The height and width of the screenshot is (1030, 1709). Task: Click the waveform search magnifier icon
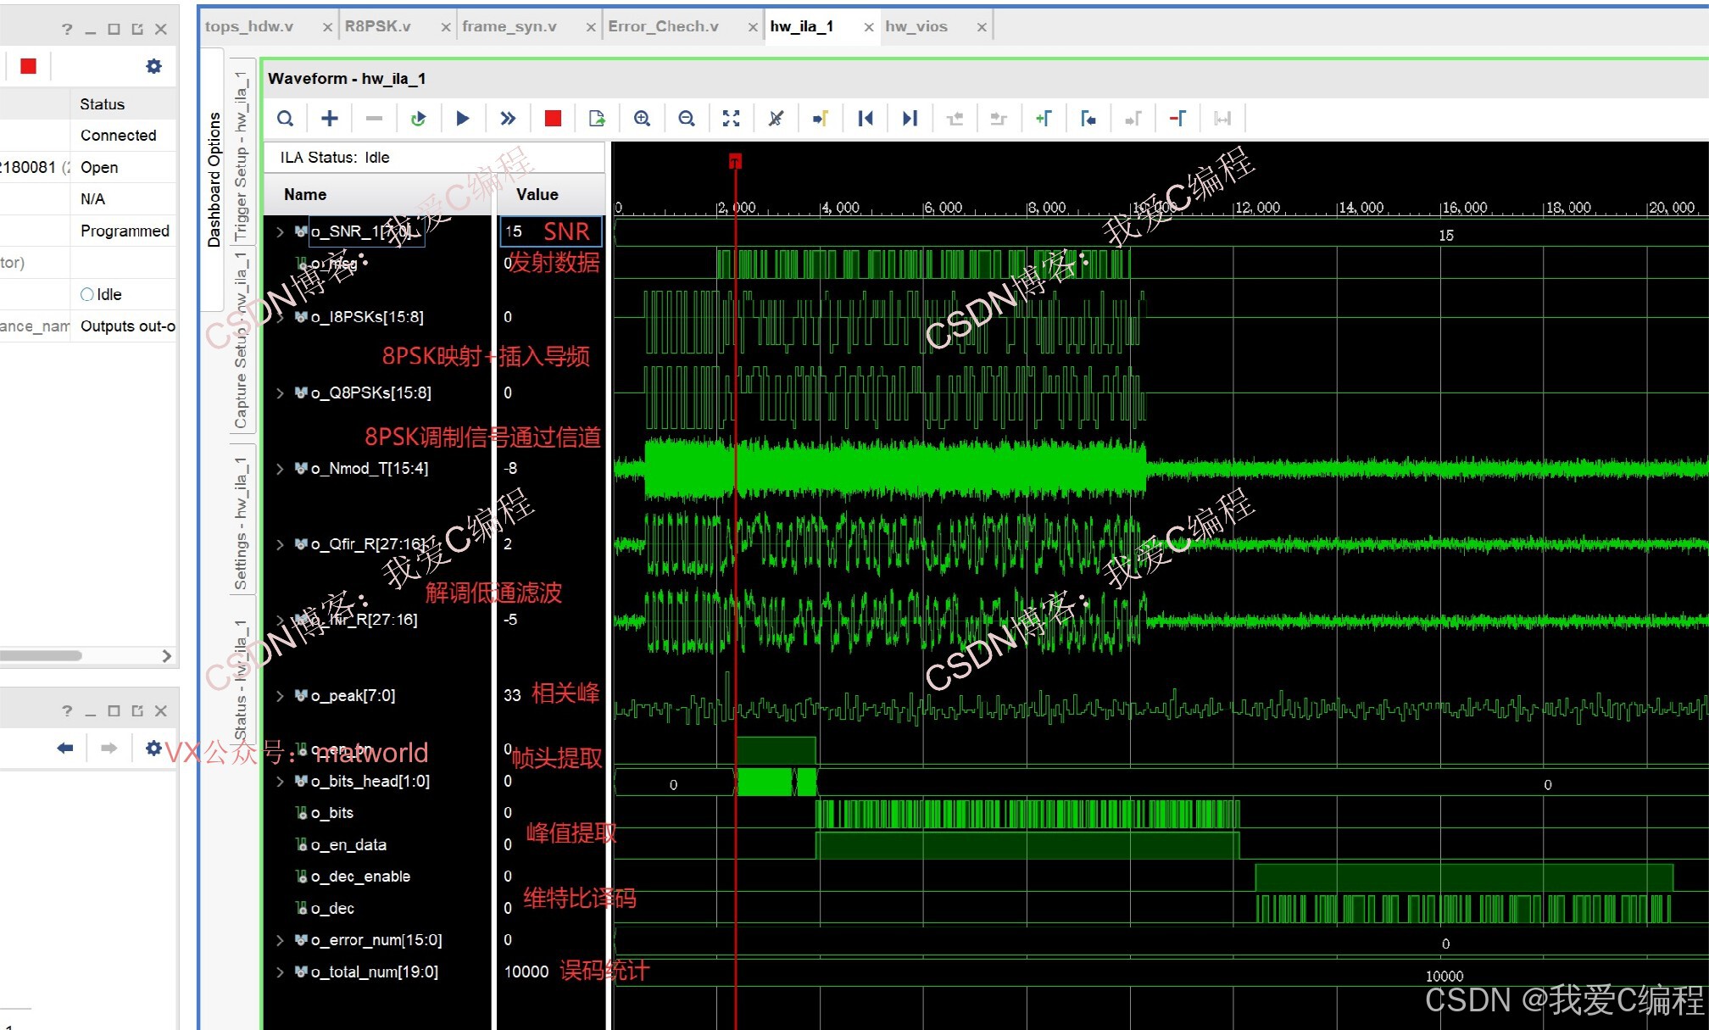(x=286, y=119)
